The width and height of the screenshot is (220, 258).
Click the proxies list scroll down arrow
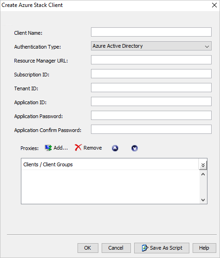tap(203, 200)
